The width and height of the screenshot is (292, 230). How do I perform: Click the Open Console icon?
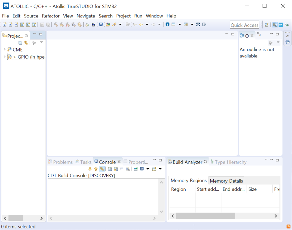pyautogui.click(x=154, y=169)
